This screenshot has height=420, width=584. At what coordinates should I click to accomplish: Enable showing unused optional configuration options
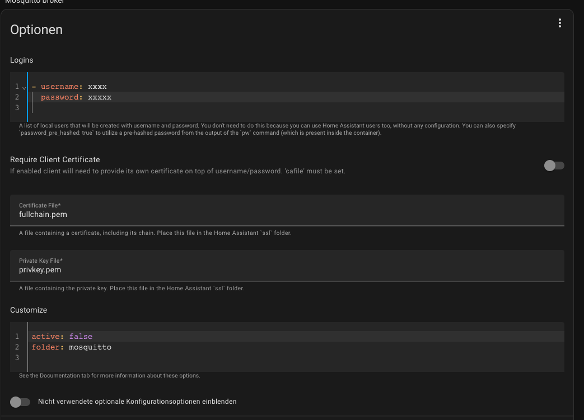tap(20, 402)
